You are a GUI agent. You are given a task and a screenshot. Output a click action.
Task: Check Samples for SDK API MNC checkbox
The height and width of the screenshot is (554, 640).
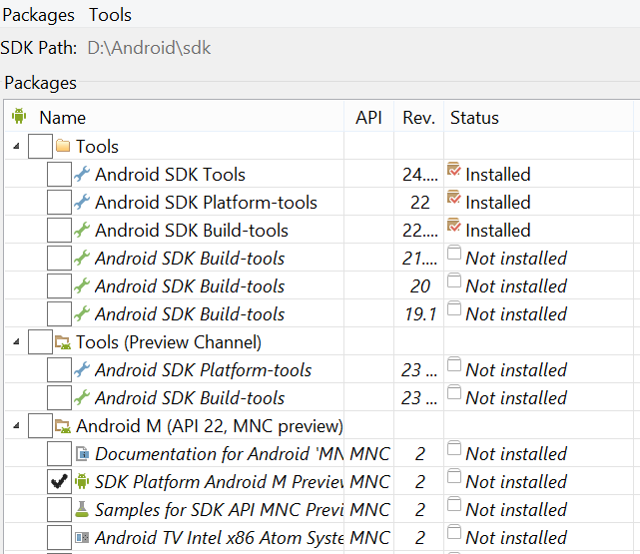[59, 509]
